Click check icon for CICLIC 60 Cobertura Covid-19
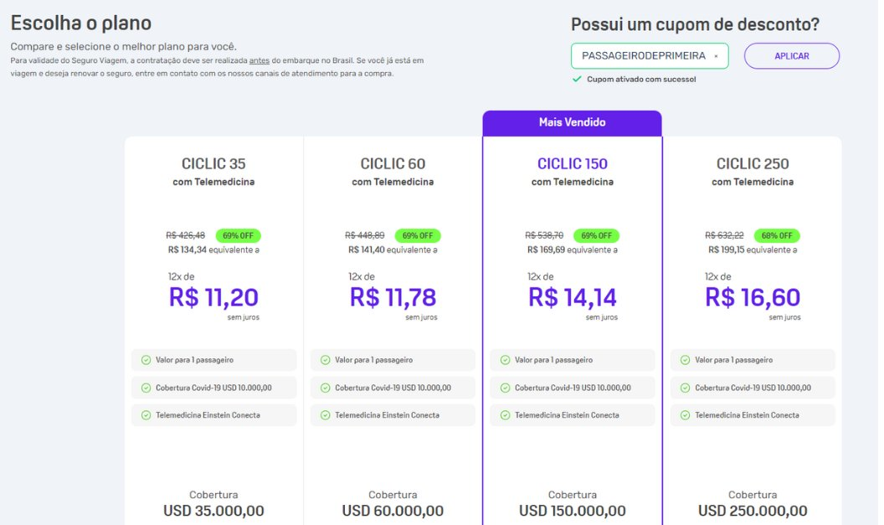The width and height of the screenshot is (884, 525). tap(326, 388)
